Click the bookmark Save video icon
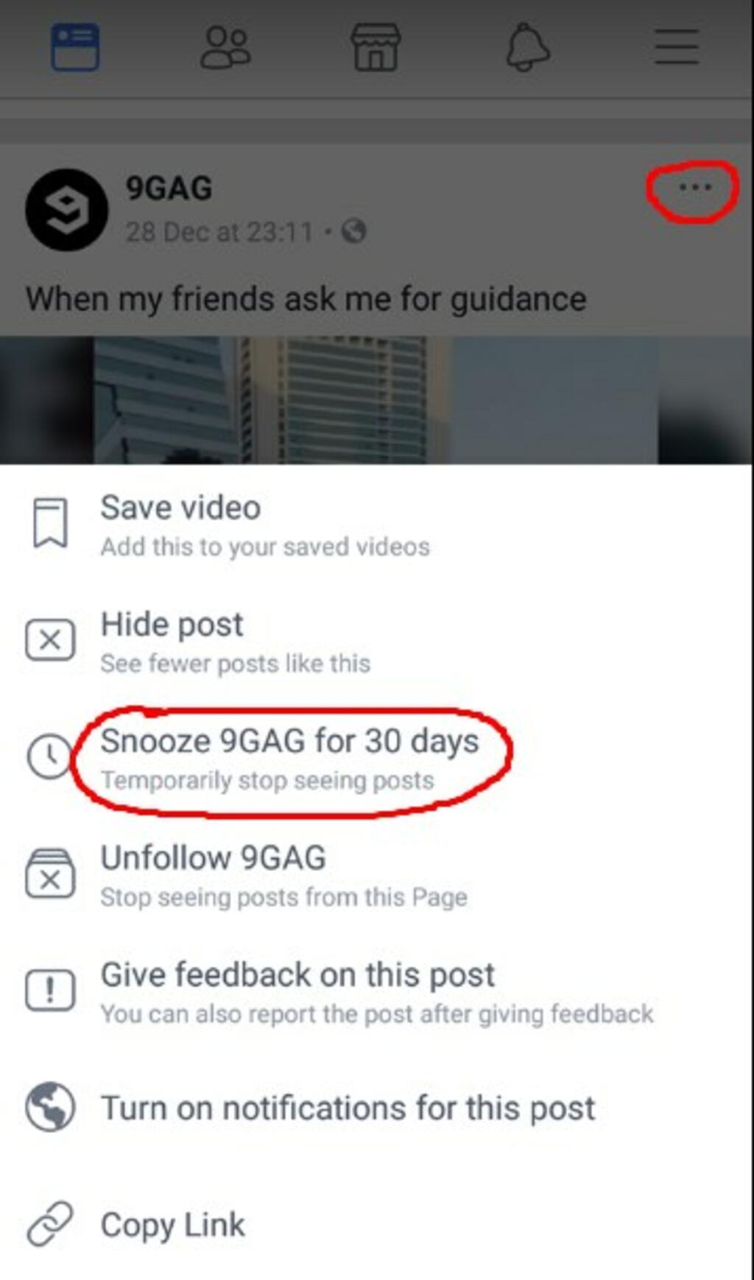The width and height of the screenshot is (754, 1280). coord(50,524)
